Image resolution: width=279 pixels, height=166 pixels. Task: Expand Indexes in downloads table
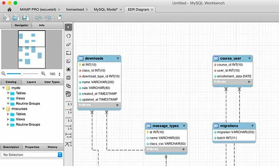point(118,105)
